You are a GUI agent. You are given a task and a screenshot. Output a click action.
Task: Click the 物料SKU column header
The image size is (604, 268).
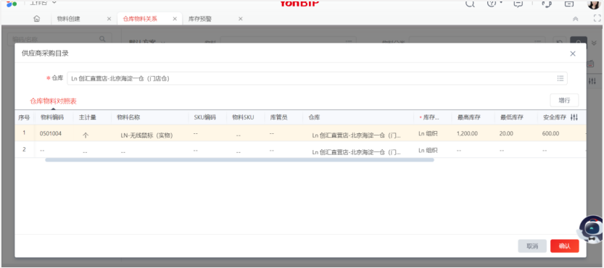tap(243, 117)
